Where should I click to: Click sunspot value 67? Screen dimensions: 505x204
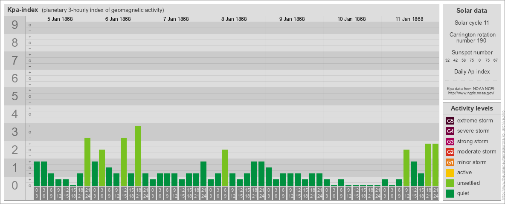pyautogui.click(x=496, y=60)
